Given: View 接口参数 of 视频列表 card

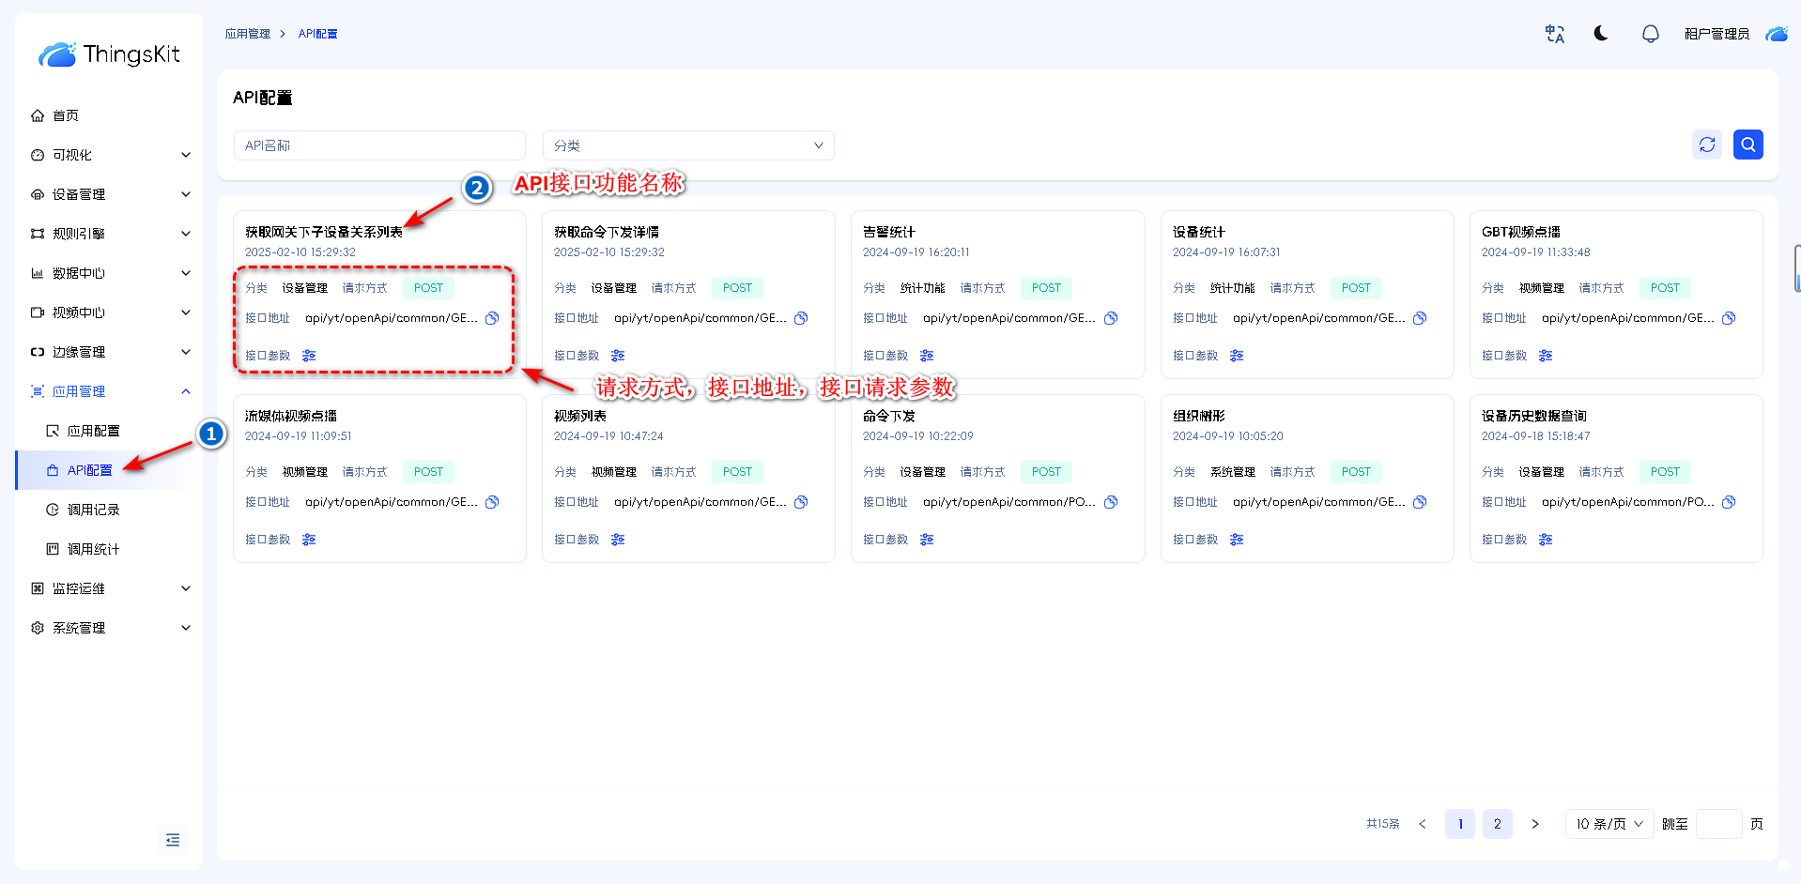Looking at the screenshot, I should [x=618, y=540].
